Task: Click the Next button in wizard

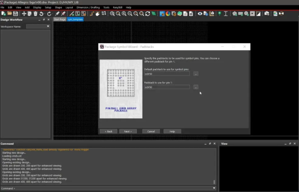Action: pos(128,131)
